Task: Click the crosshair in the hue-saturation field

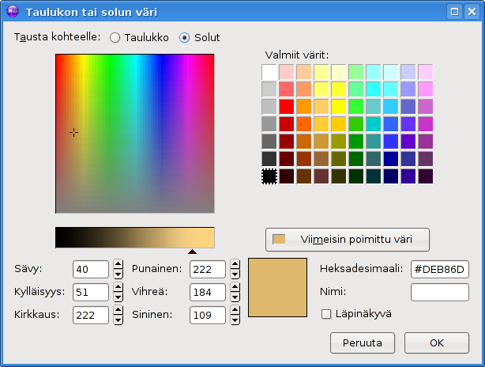Action: [73, 132]
